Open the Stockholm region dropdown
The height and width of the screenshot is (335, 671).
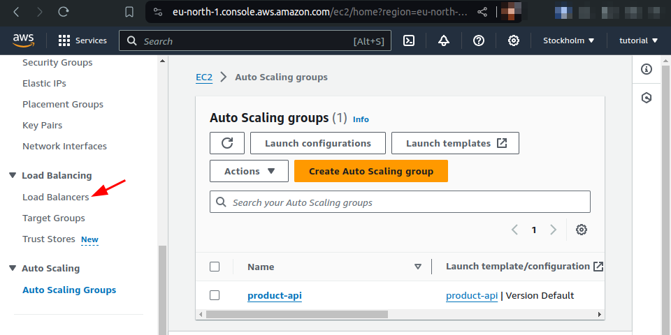[x=569, y=40]
